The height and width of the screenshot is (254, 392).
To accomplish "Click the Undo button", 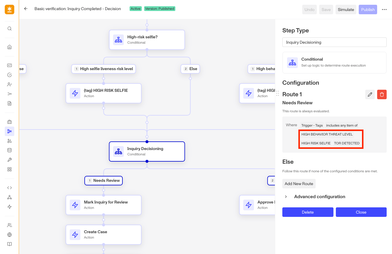I will 309,10.
